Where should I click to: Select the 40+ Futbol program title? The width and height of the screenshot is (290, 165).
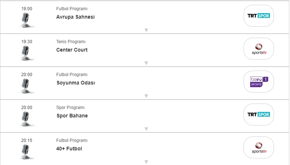(x=69, y=149)
